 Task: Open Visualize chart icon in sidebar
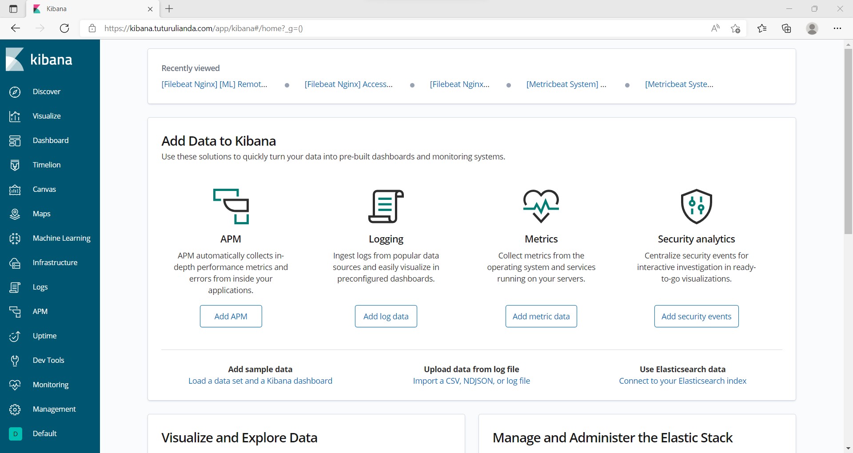(15, 116)
